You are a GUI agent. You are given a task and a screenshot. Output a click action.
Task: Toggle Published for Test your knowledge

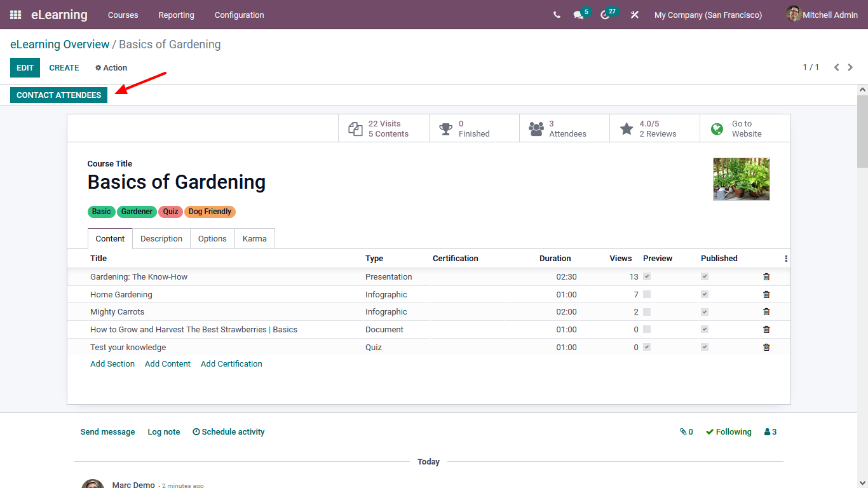click(x=705, y=348)
